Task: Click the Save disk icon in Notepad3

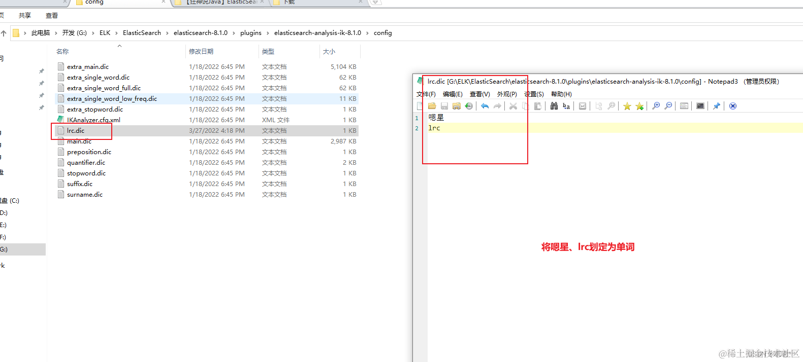Action: click(x=444, y=106)
